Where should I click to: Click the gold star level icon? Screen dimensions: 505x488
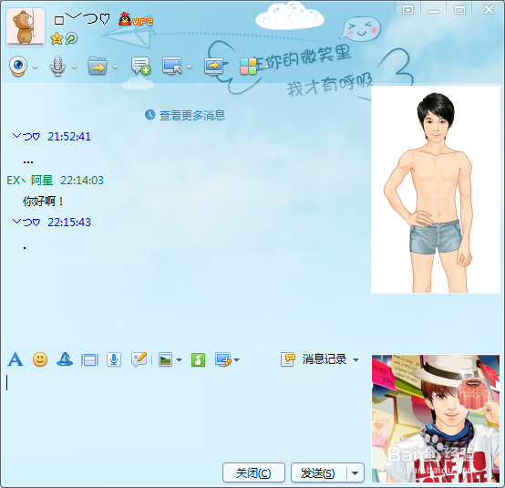tap(57, 38)
